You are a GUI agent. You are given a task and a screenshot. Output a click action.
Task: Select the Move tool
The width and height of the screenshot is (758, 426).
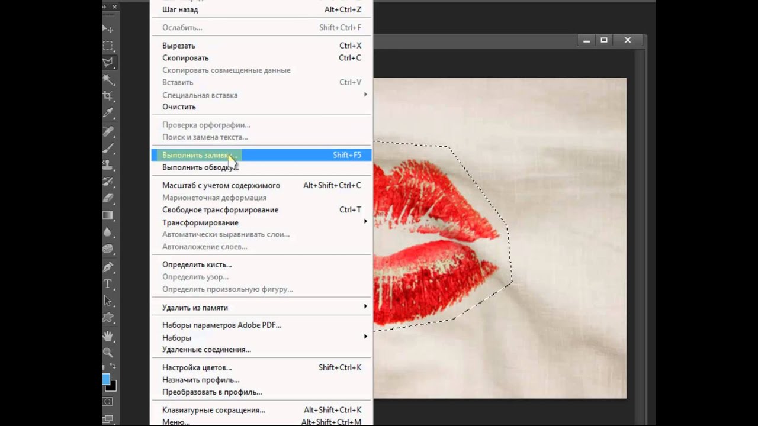pyautogui.click(x=108, y=28)
